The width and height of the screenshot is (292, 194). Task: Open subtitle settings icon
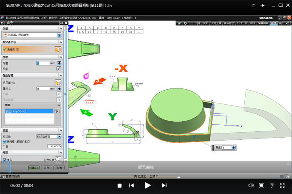coord(272,185)
